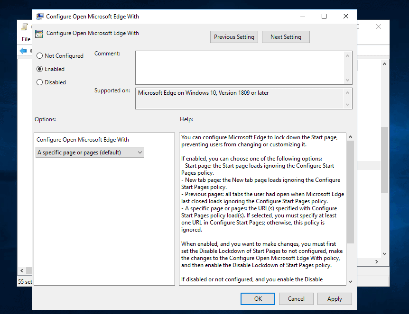Click the 'Options:' label

pos(46,119)
